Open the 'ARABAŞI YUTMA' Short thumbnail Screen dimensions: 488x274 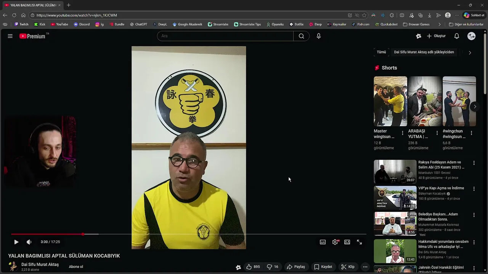[425, 101]
